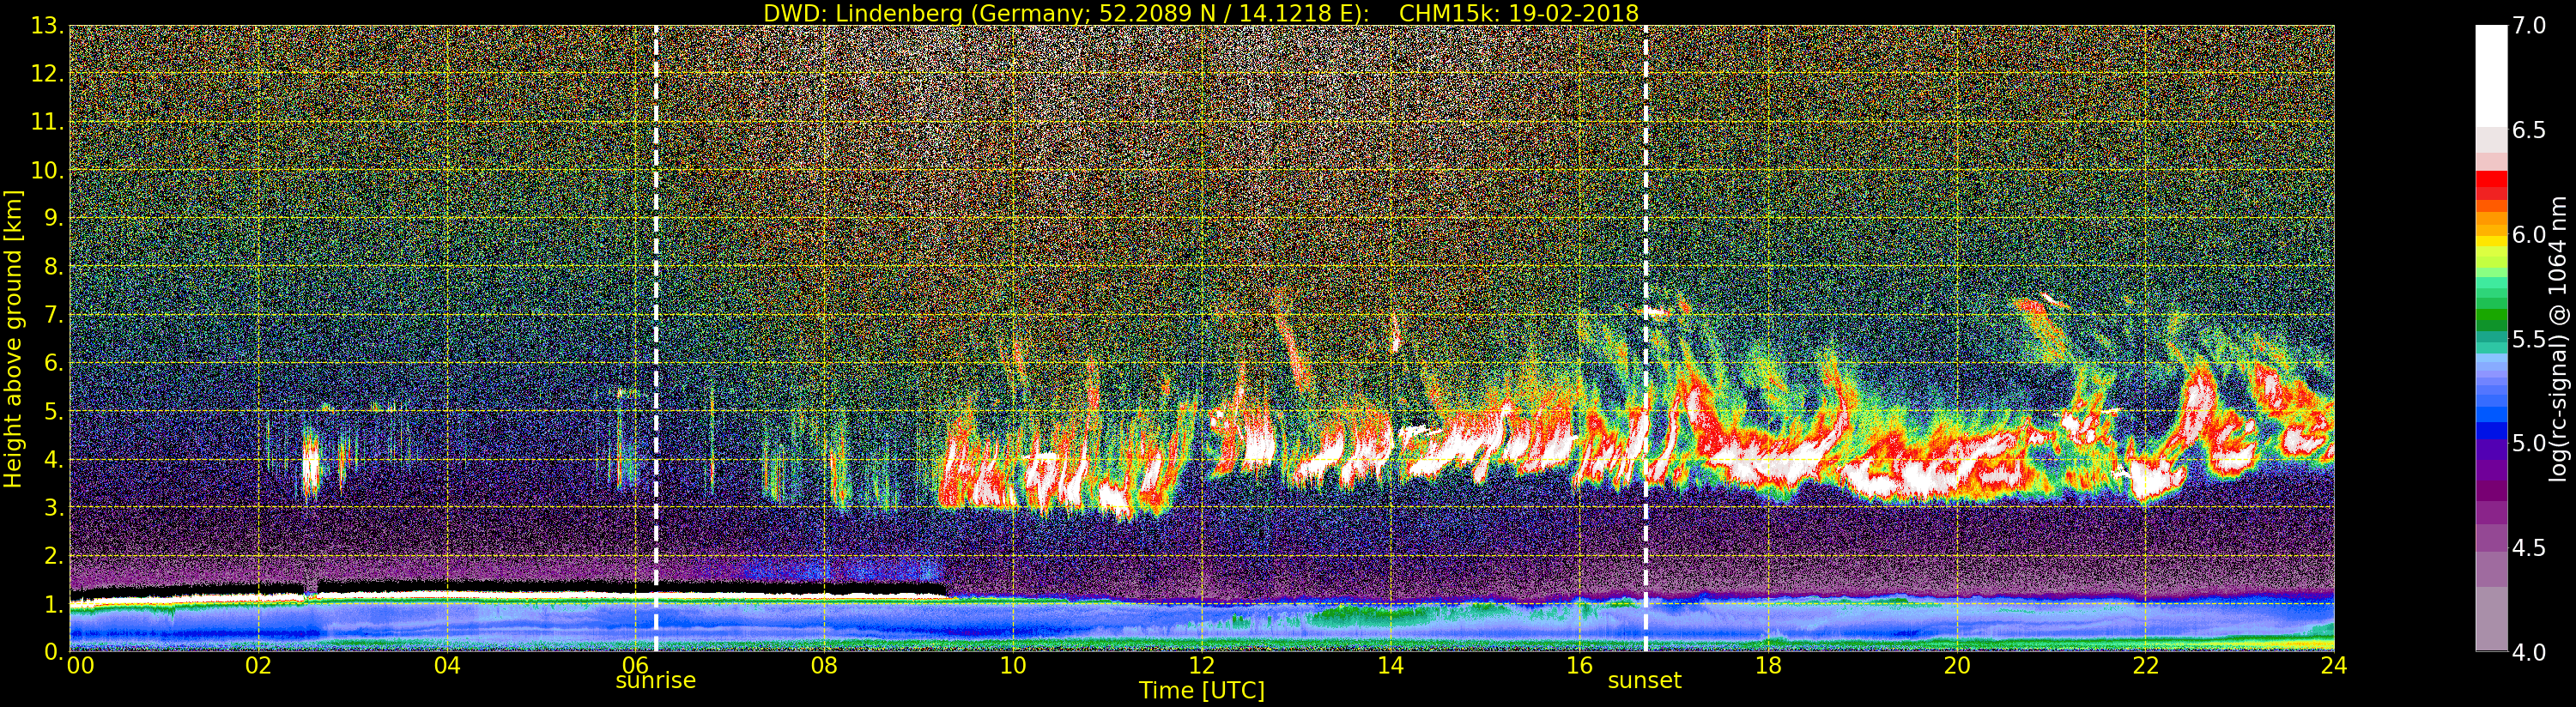2576x707 pixels.
Task: Click the white dashed sunset marker line
Action: (x=1645, y=338)
